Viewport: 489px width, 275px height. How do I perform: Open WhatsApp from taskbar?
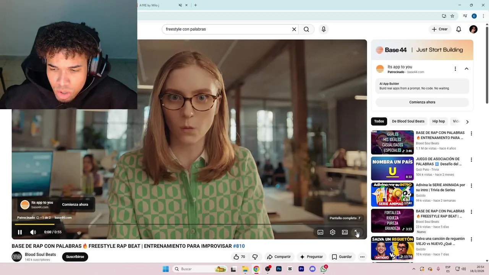click(x=324, y=269)
